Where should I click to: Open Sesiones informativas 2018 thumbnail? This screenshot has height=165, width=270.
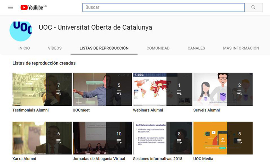click(x=163, y=138)
